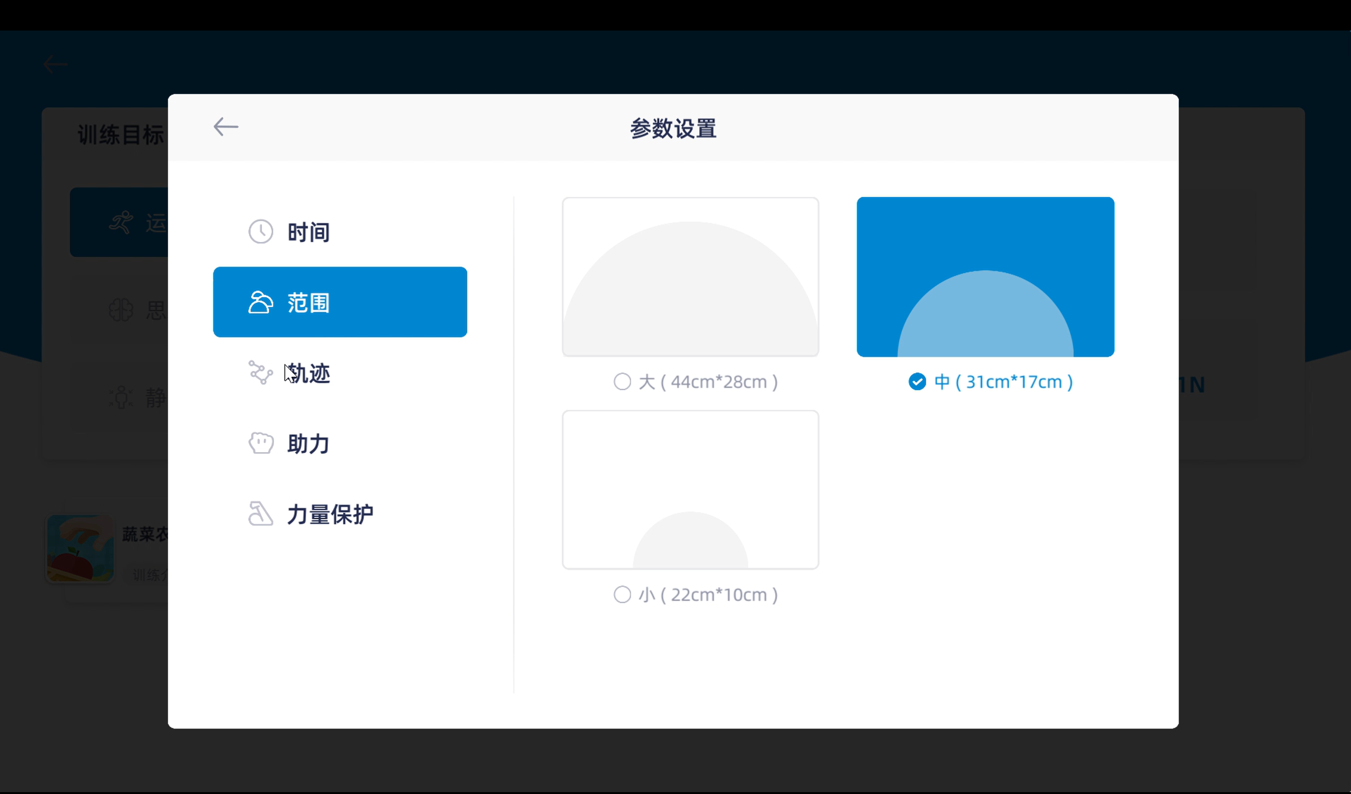1351x794 pixels.
Task: Click the dimmed background page back arrow
Action: pyautogui.click(x=55, y=64)
